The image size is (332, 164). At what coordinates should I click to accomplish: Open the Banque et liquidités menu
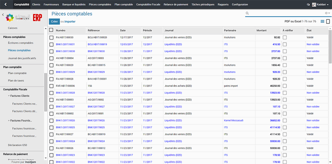74,5
